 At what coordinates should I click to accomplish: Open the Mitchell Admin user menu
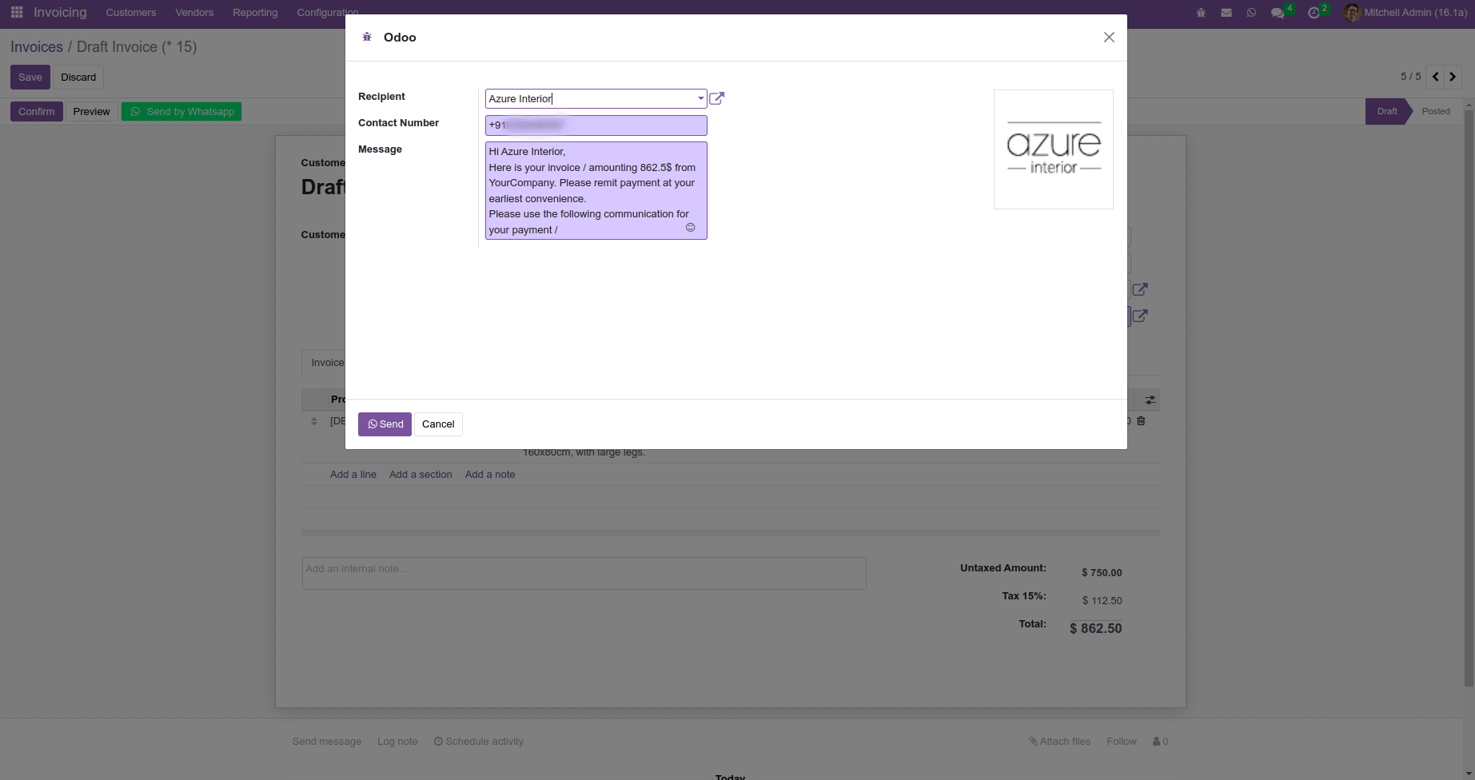(1405, 13)
